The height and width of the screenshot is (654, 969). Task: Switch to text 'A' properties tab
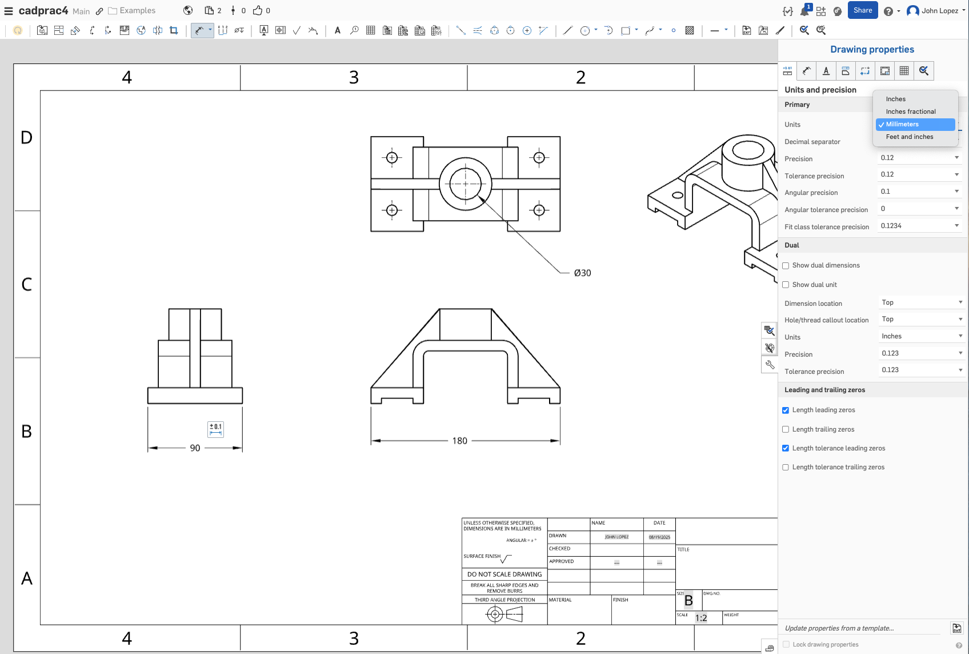click(x=826, y=71)
